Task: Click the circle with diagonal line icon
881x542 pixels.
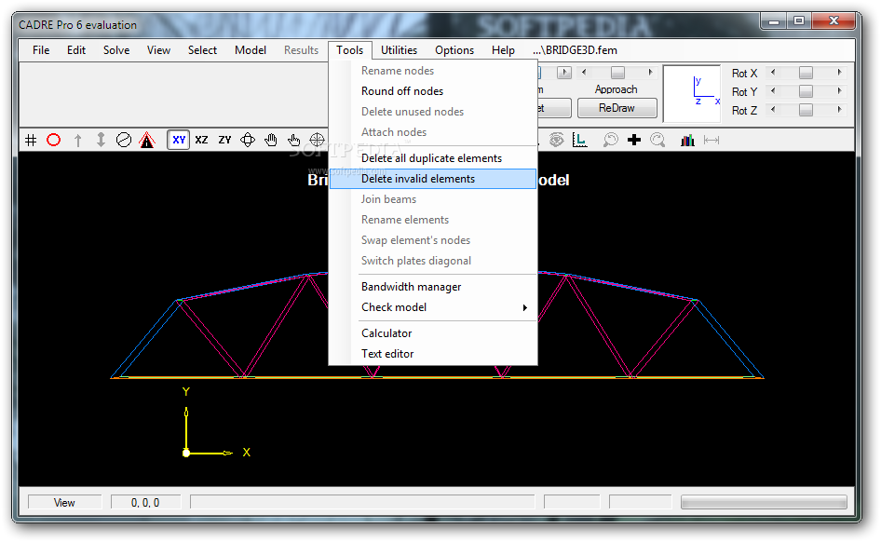Action: point(124,140)
